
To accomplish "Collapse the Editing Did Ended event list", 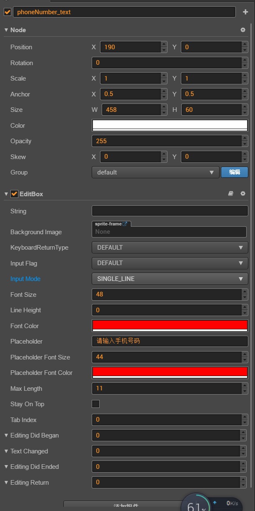I will click(x=6, y=467).
